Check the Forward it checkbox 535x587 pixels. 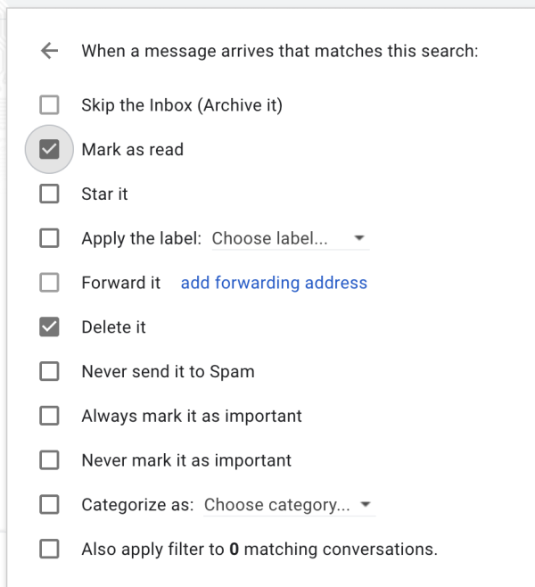point(49,283)
